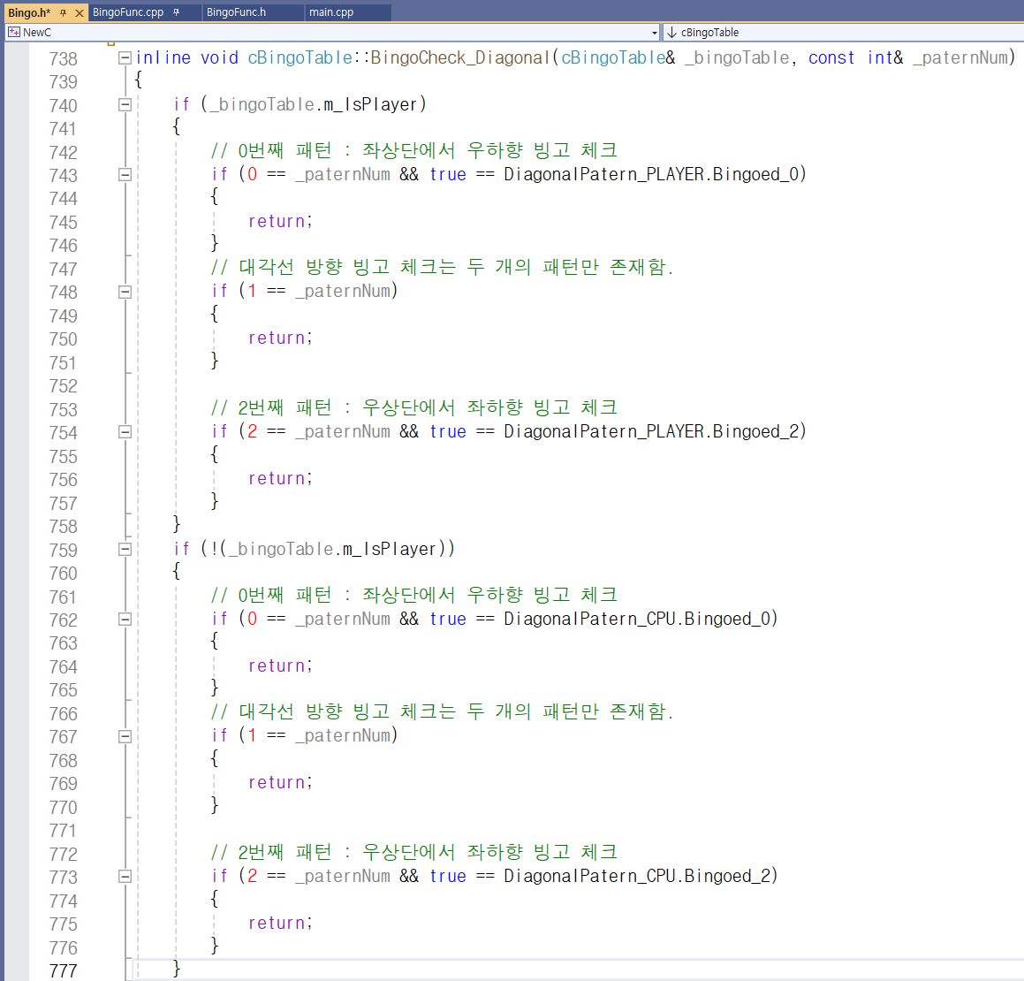Viewport: 1024px width, 981px height.
Task: Open the cBingoTable type navigation dropdown
Action: [x=844, y=32]
